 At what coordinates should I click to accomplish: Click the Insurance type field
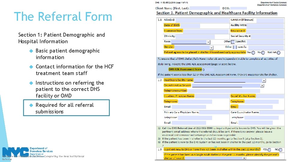coord(206,31)
